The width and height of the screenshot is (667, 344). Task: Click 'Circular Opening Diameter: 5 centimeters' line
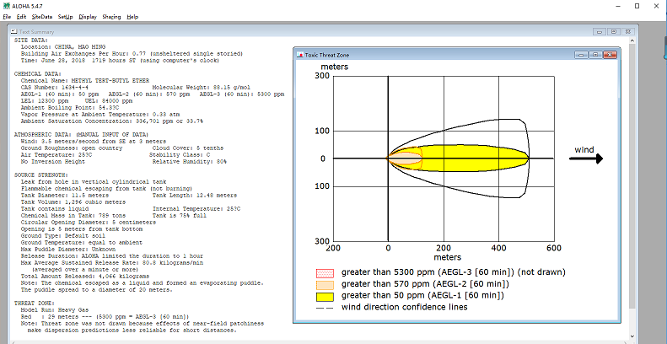(x=88, y=222)
